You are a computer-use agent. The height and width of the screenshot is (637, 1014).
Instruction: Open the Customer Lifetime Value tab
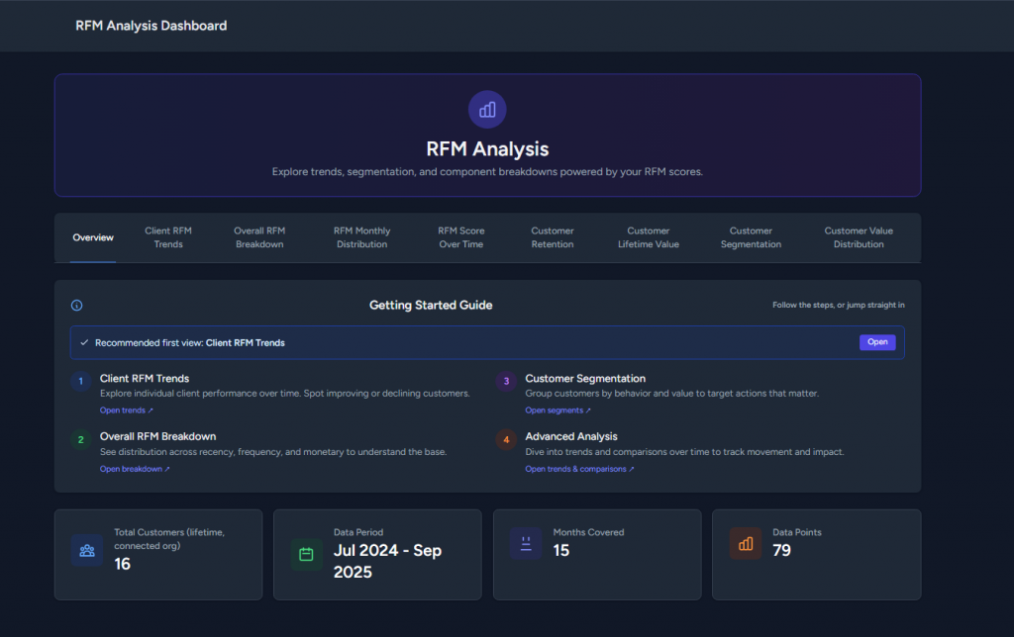click(649, 237)
